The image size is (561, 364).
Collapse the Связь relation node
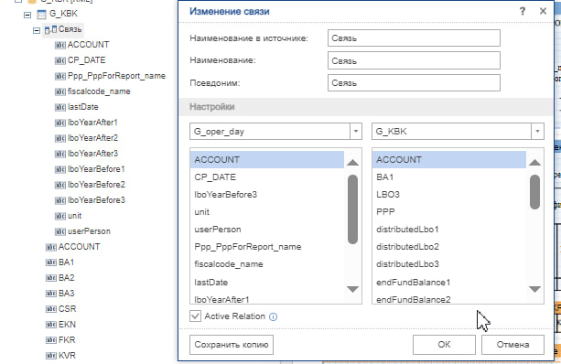click(x=37, y=31)
